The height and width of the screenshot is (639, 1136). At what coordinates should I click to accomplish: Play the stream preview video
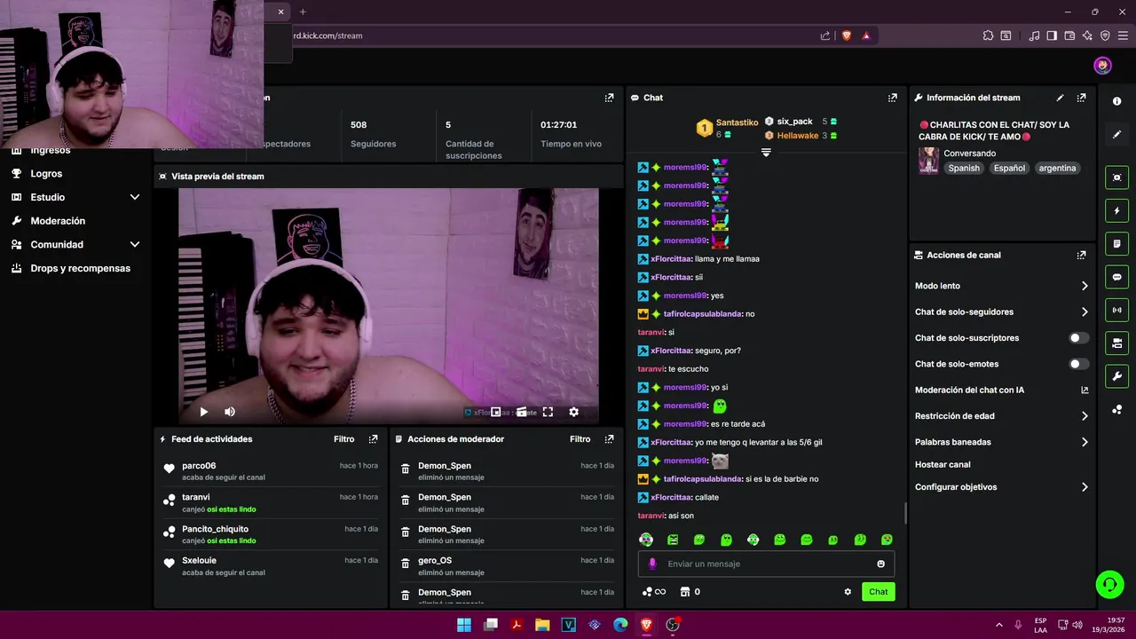tap(203, 412)
